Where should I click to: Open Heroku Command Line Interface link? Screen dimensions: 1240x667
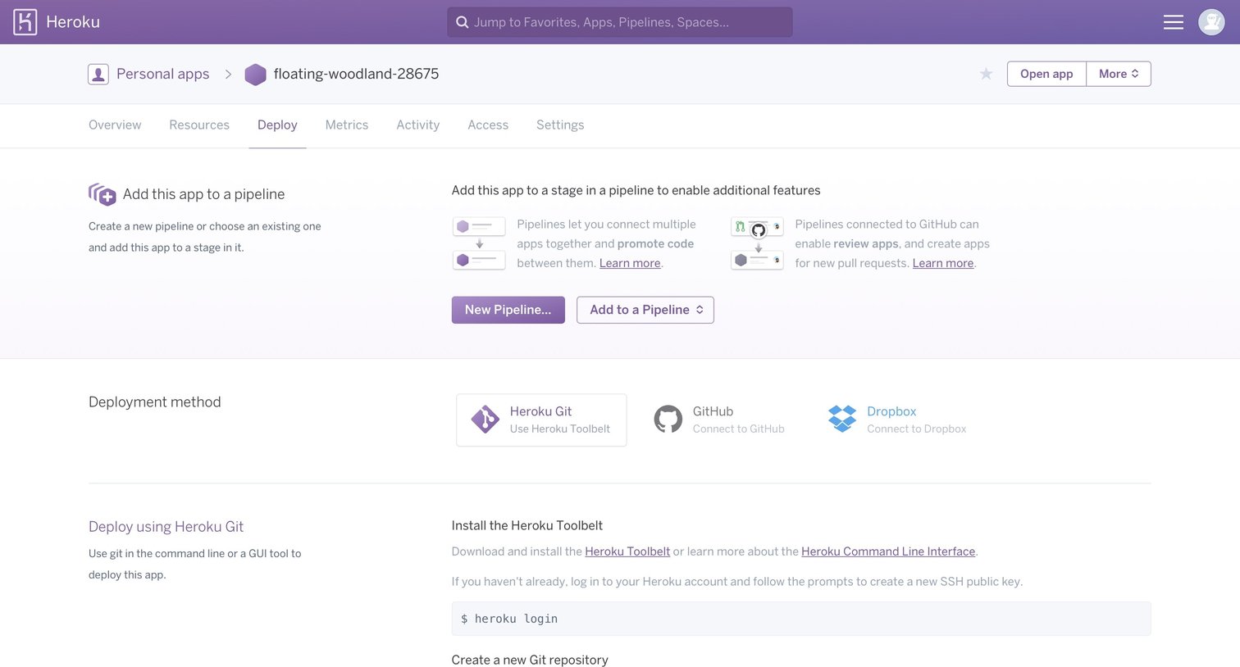pos(888,551)
